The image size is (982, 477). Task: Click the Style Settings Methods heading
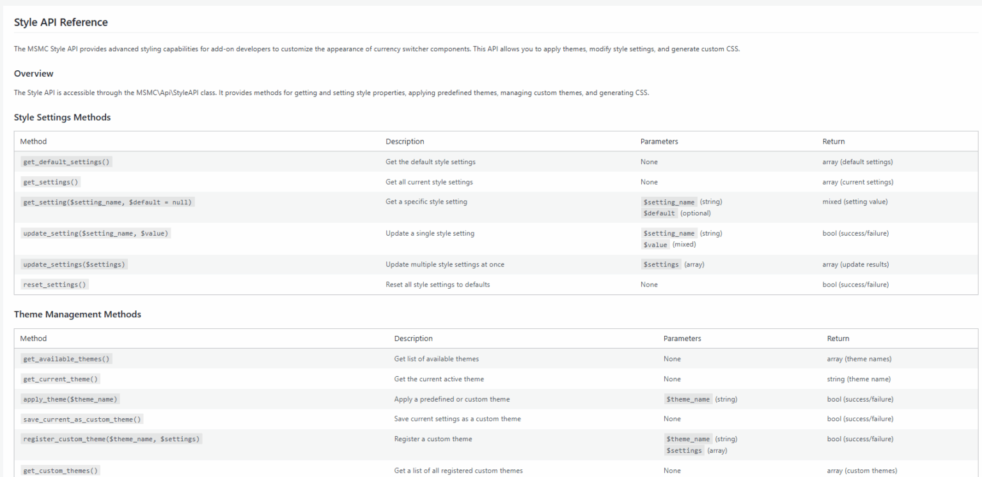tap(62, 117)
